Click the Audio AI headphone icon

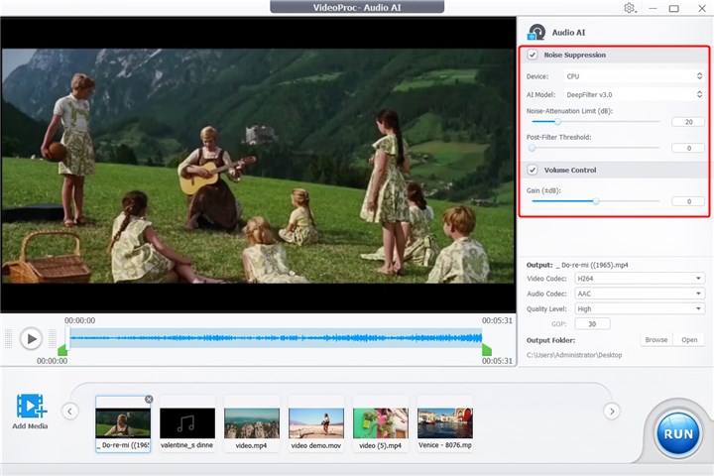536,32
